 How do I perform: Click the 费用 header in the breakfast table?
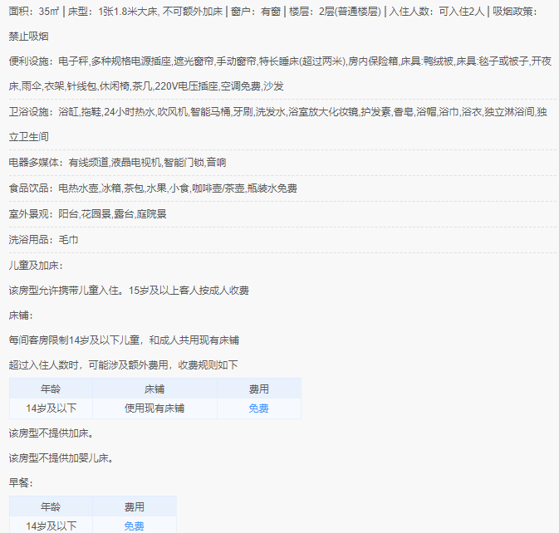tap(134, 506)
